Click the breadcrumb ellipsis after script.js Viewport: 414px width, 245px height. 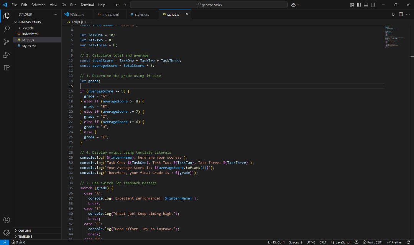(x=89, y=22)
